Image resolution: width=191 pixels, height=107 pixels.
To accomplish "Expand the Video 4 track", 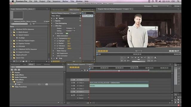I will 78,83.
